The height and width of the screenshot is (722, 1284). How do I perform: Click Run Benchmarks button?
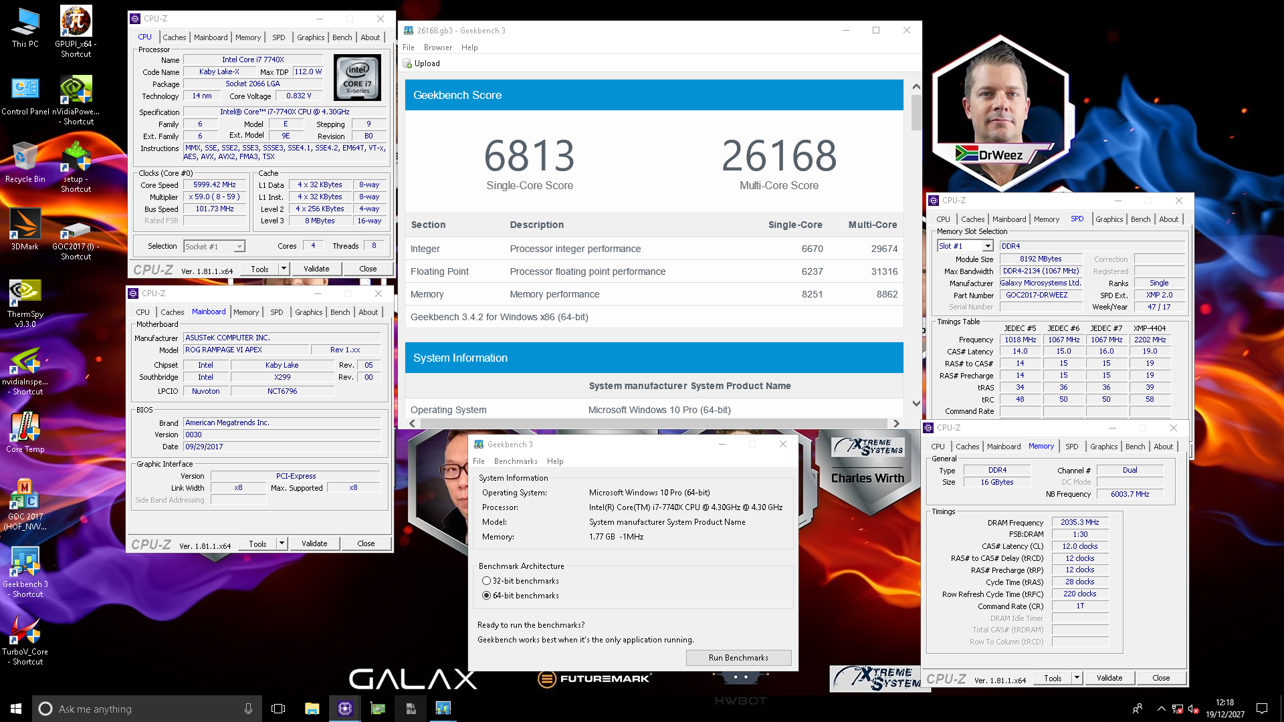[738, 658]
